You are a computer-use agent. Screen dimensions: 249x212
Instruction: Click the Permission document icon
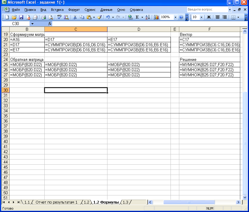pos(28,17)
